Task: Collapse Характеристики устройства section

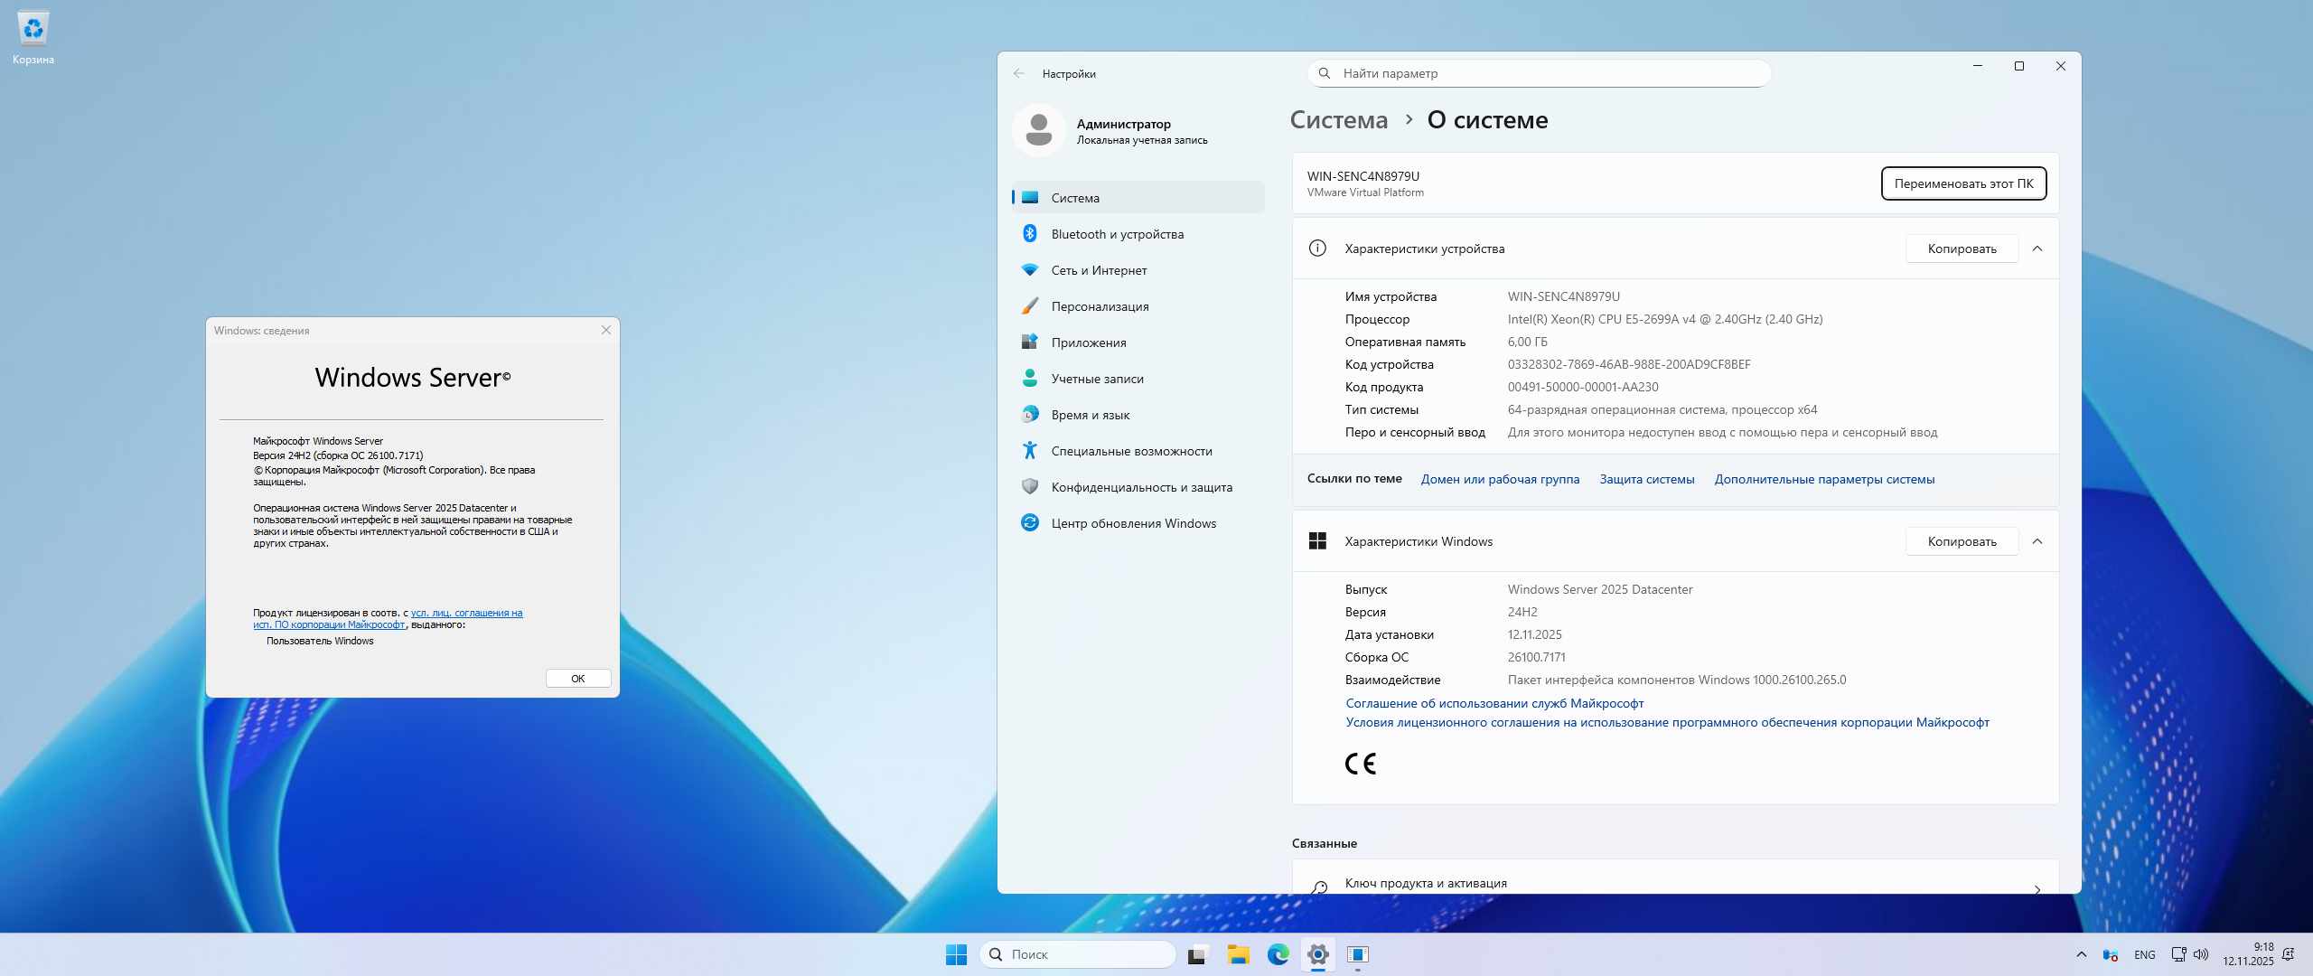Action: (x=2037, y=249)
